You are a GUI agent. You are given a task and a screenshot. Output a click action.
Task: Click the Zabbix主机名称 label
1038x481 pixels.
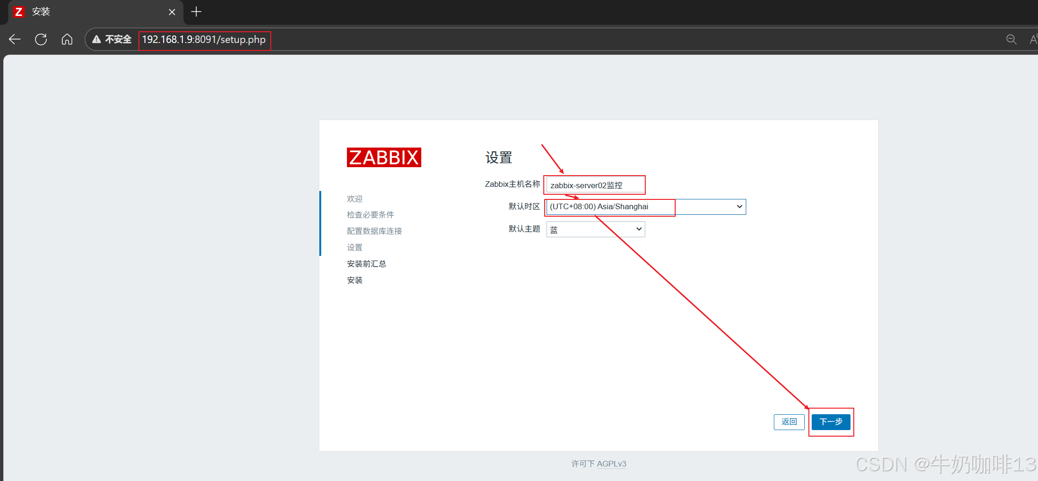[512, 184]
